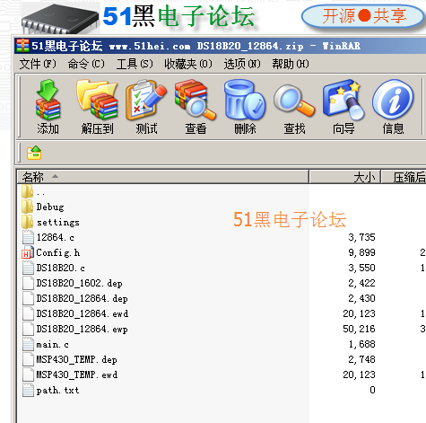Select the settings folder icon

pos(28,222)
